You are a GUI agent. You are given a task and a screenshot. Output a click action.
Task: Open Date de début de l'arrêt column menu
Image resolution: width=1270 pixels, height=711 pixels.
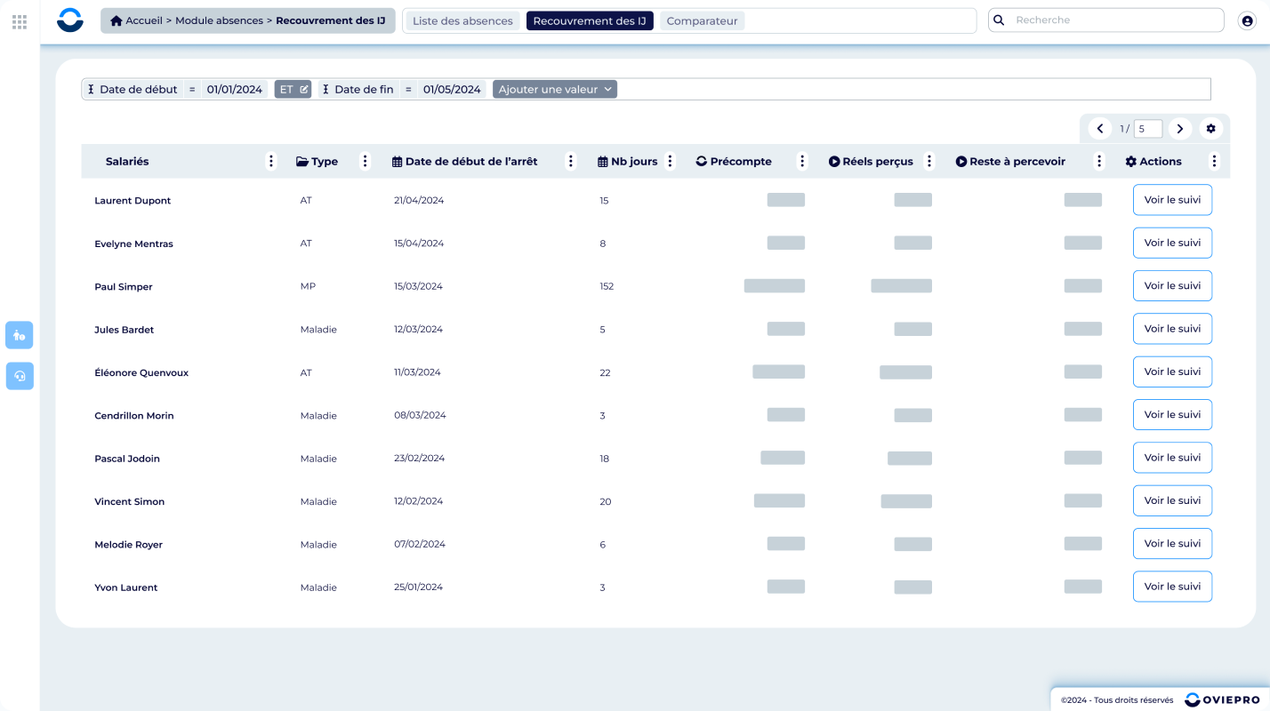(571, 161)
